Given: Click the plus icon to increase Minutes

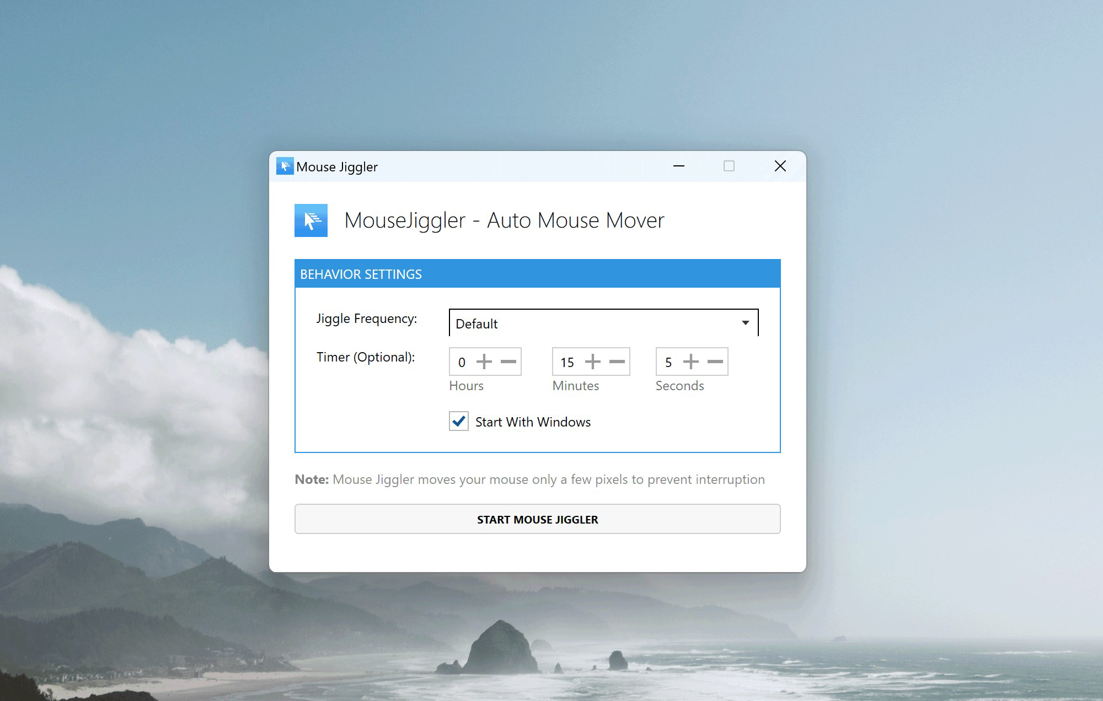Looking at the screenshot, I should [593, 362].
